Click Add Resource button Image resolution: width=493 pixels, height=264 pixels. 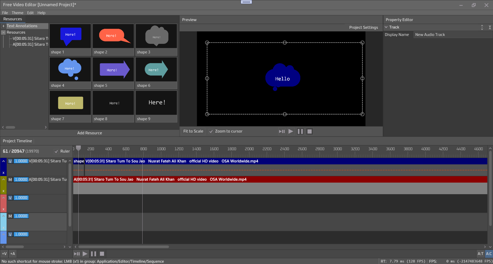pos(90,133)
